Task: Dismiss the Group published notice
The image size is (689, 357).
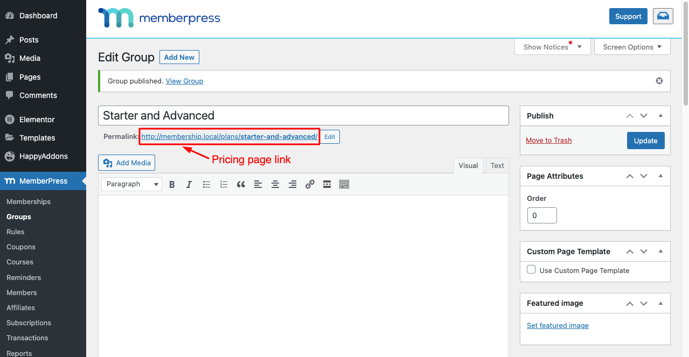Action: pos(659,81)
